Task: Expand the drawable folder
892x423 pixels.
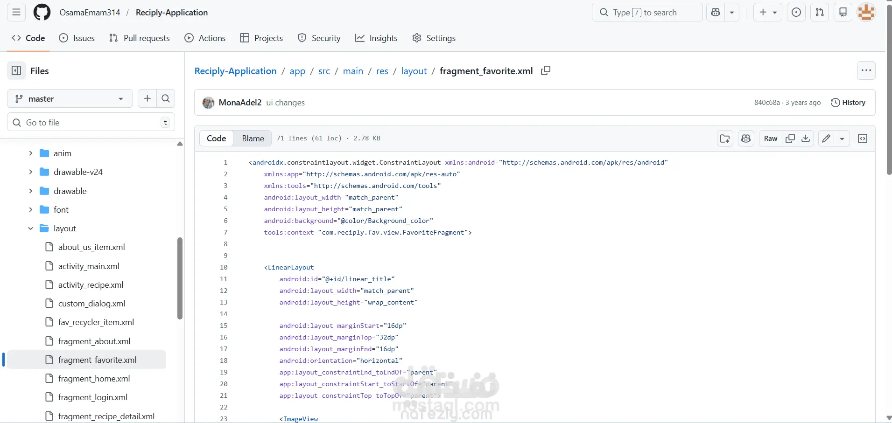Action: tap(31, 191)
